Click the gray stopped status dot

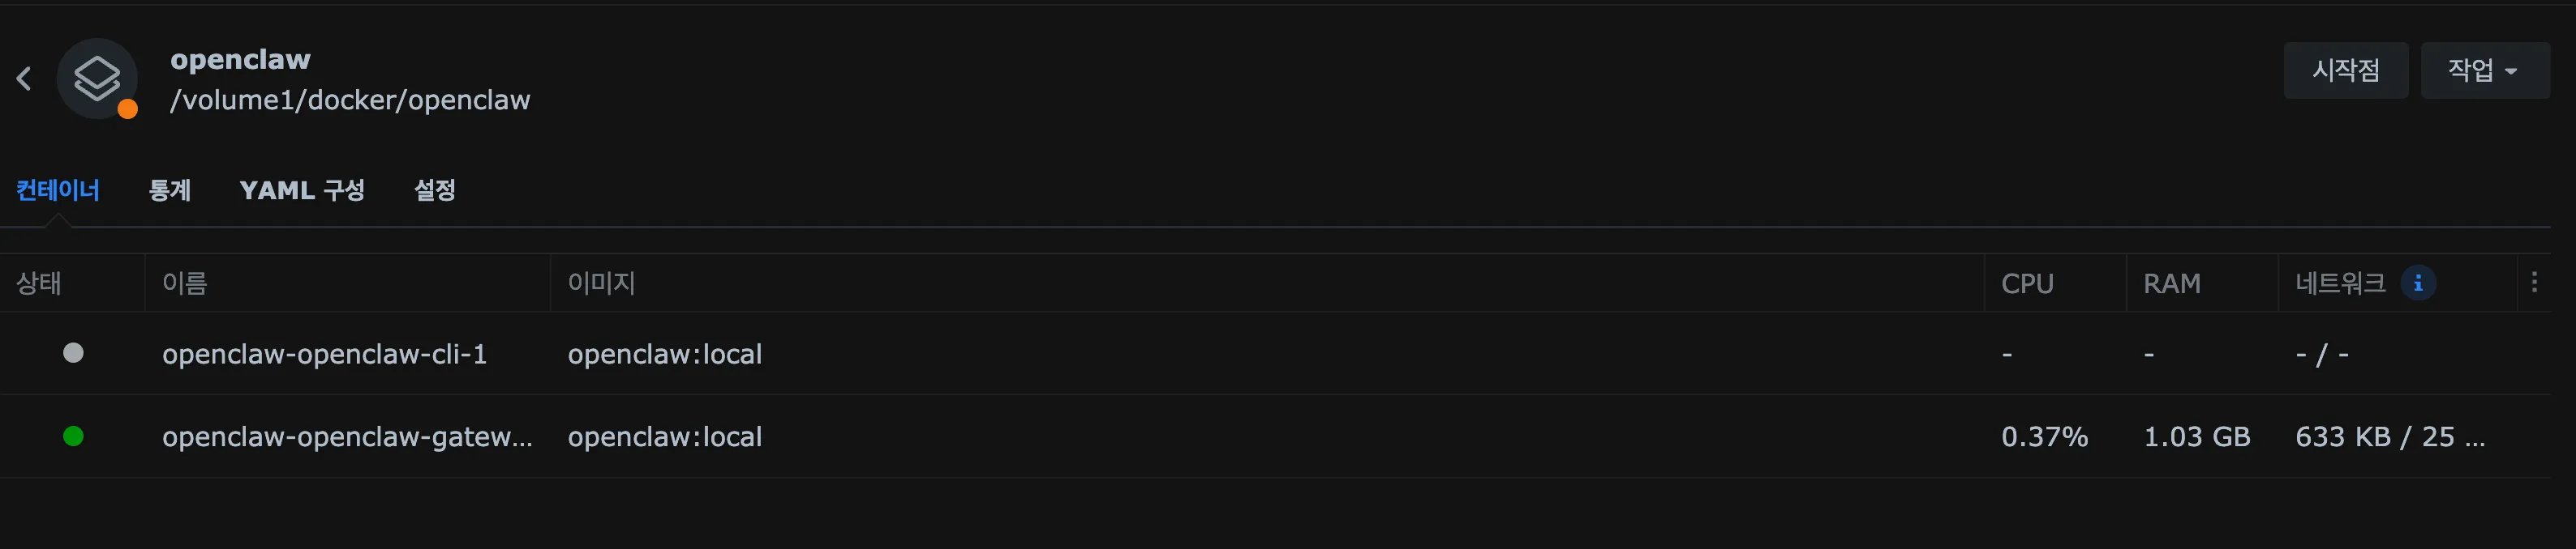[73, 353]
